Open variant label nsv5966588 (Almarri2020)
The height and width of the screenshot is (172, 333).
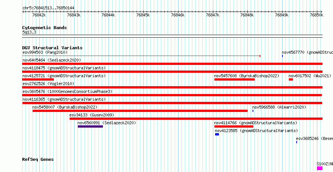pyautogui.click(x=279, y=107)
